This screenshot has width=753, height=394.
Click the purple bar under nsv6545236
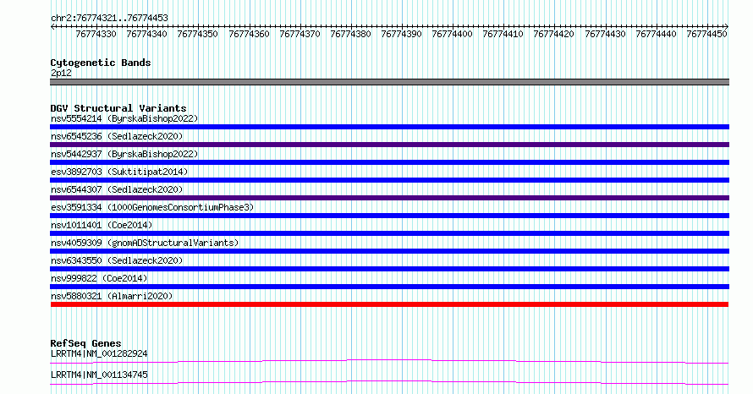click(389, 145)
